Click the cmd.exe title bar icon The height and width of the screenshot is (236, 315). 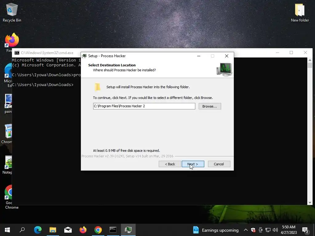coord(17,53)
